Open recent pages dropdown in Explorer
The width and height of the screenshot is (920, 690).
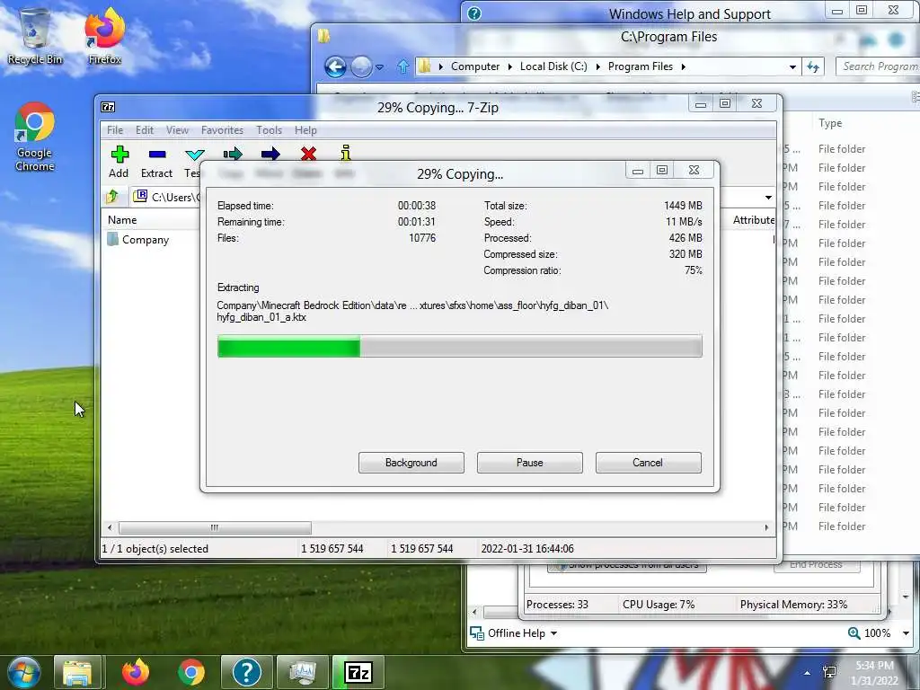pos(380,66)
